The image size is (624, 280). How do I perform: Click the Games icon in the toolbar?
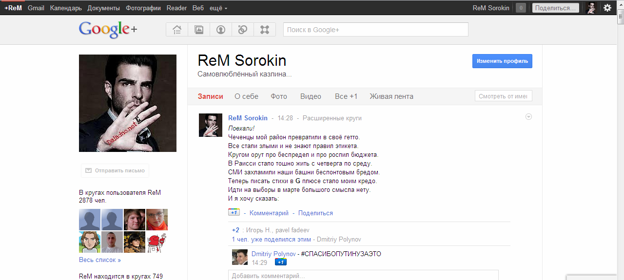click(x=265, y=30)
